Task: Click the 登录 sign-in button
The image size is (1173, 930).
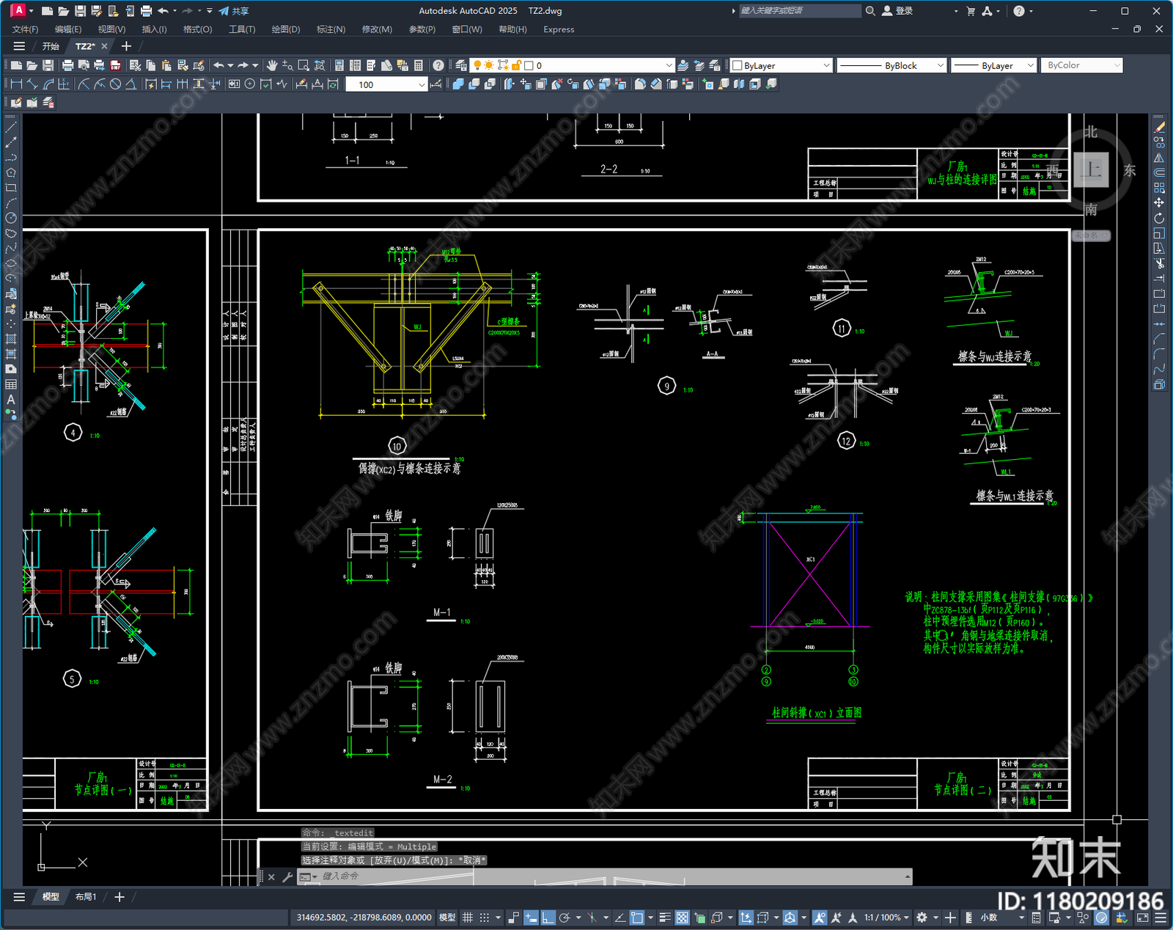Action: [x=898, y=11]
